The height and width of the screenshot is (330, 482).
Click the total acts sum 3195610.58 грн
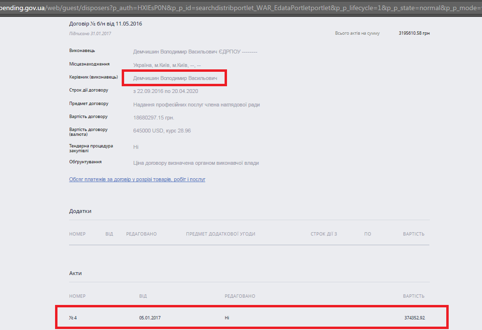414,33
